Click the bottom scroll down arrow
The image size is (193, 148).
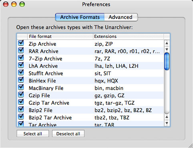pyautogui.click(x=167, y=123)
